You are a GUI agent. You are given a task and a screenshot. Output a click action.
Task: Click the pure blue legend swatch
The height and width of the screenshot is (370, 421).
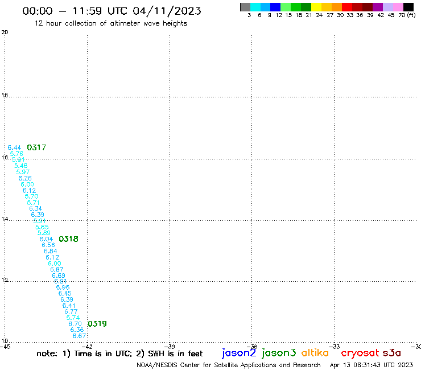pyautogui.click(x=275, y=7)
